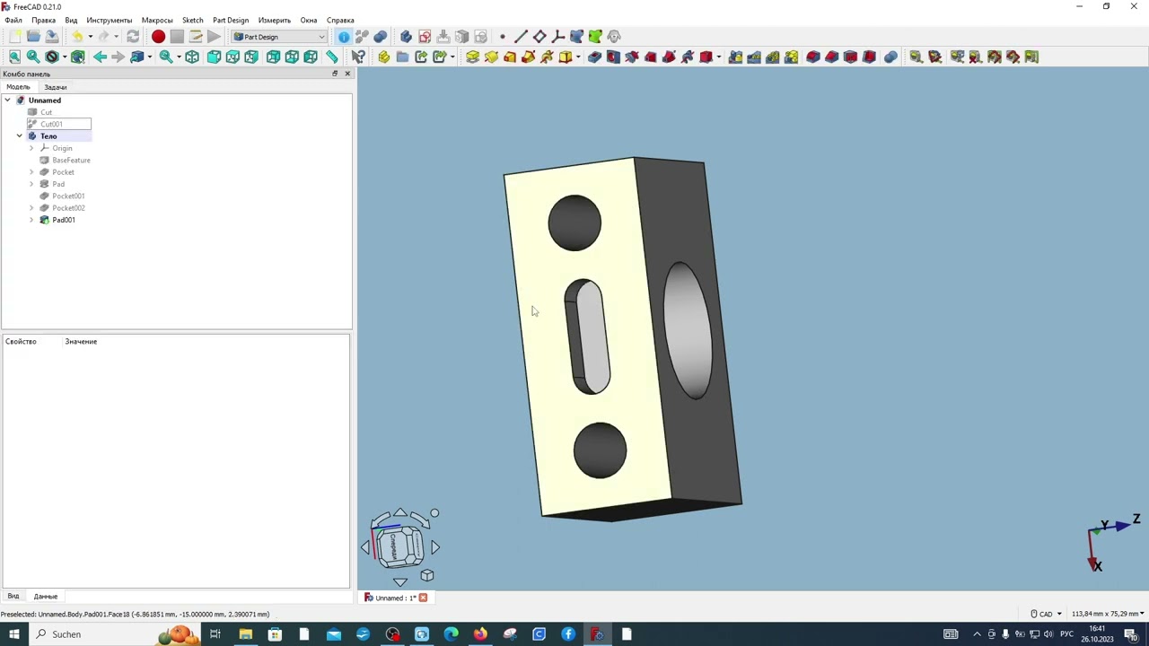Open the Part Design workbench dropdown

click(x=279, y=37)
